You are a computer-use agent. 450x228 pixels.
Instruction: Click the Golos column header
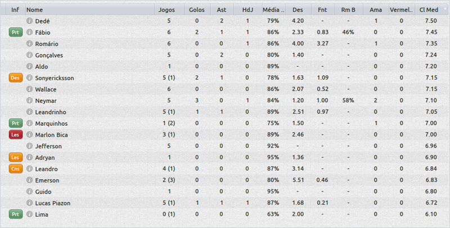[197, 10]
